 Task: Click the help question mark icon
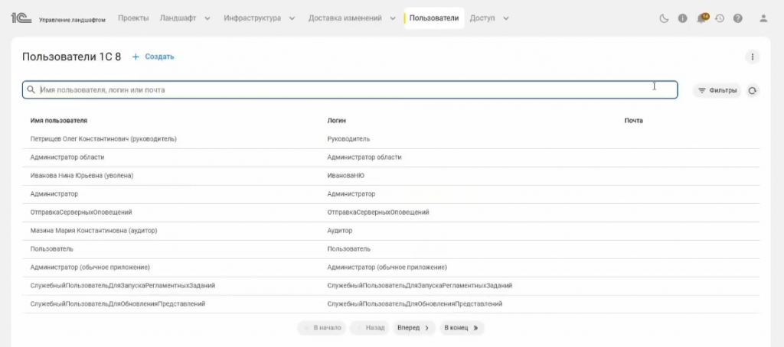(x=738, y=18)
